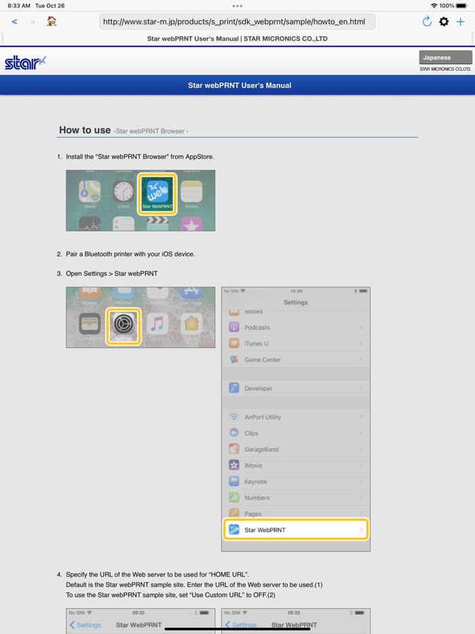Click chevron on the iTunes U row
The image size is (475, 634).
tap(362, 343)
